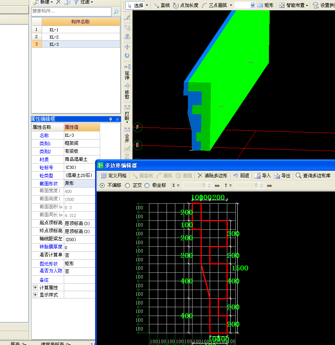Viewport: 335px width, 345px height.
Task: Click the X coordinate input field
Action: (x=195, y=185)
